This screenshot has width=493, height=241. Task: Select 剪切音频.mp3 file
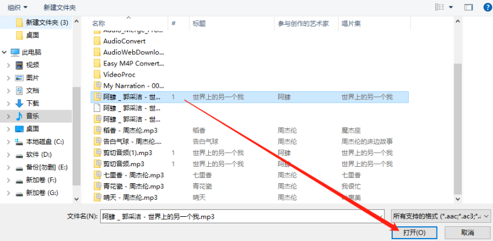coord(124,164)
